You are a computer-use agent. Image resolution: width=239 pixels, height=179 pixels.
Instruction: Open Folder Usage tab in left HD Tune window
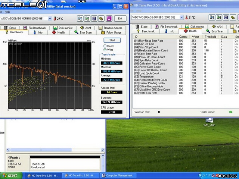[x=111, y=32]
